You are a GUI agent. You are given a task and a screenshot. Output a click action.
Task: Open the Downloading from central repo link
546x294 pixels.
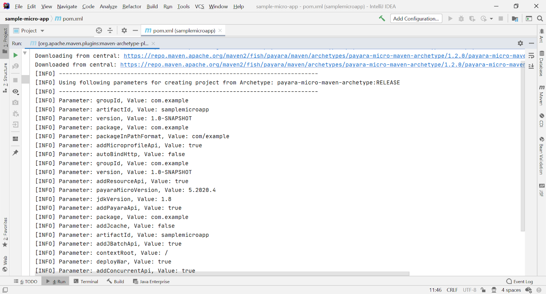324,56
